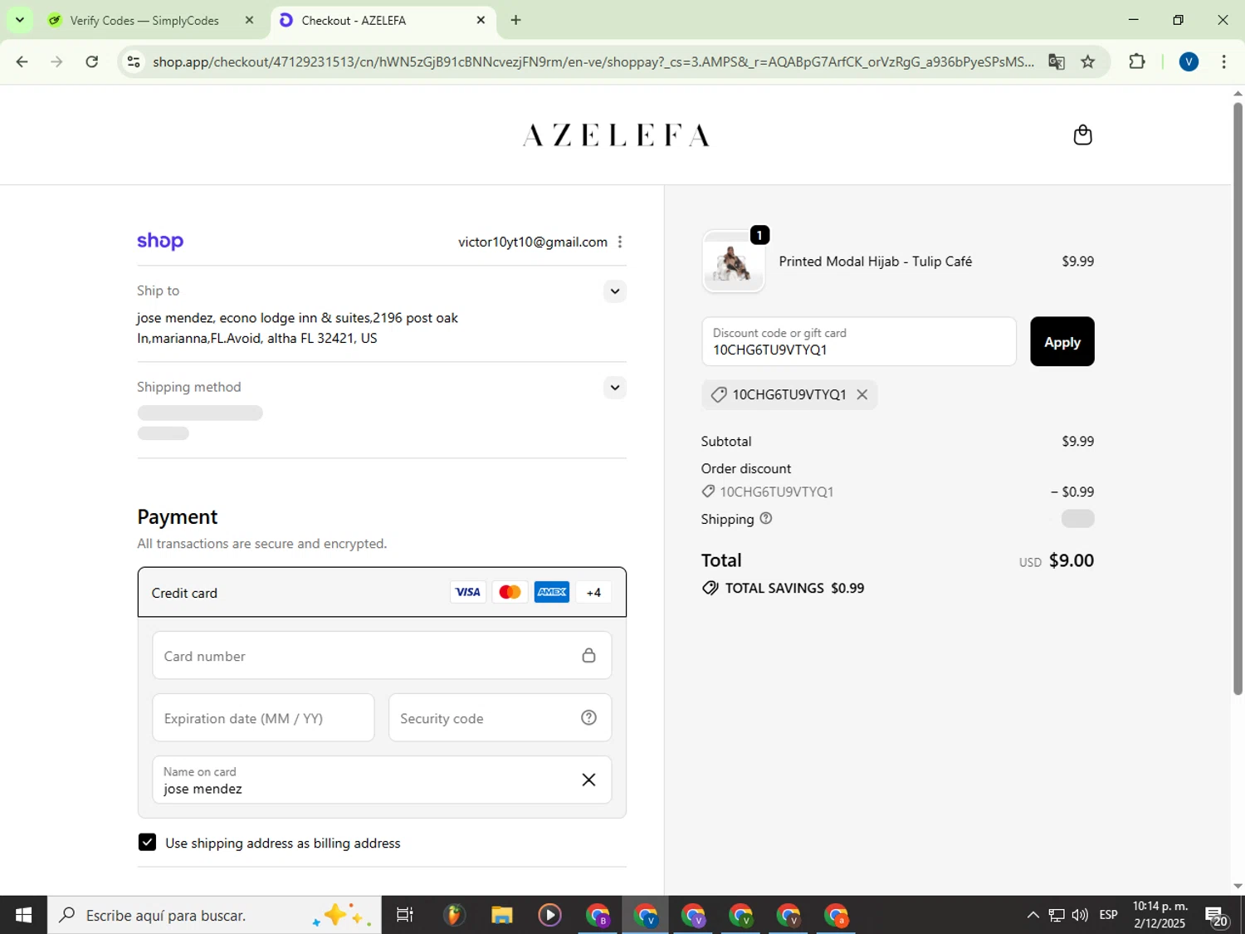Open Task View on the taskbar
Viewport: 1245px width, 934px height.
pos(405,915)
